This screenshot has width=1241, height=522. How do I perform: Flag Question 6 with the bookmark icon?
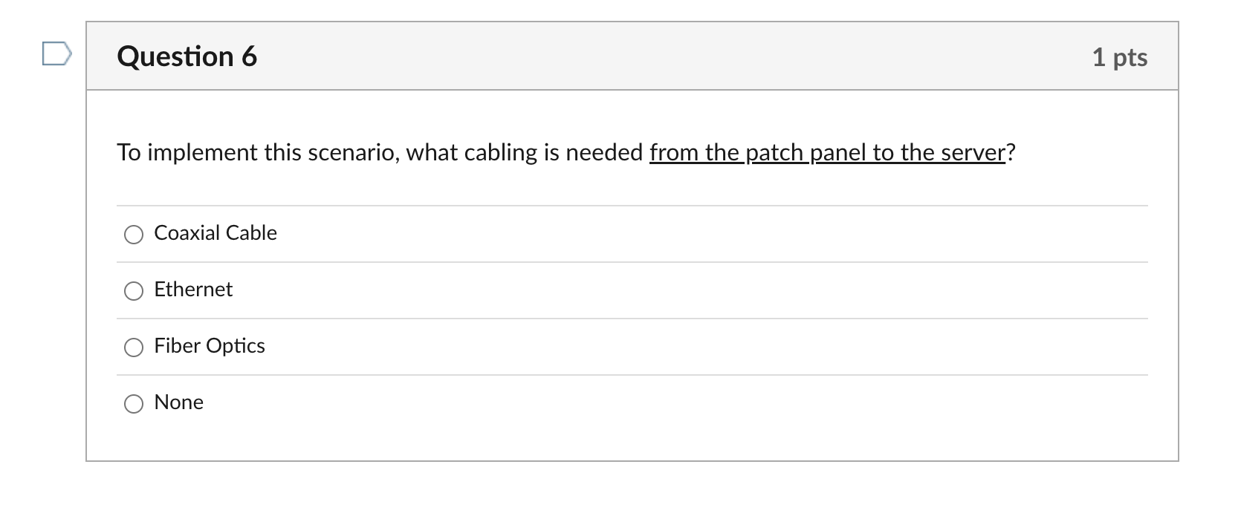(56, 54)
